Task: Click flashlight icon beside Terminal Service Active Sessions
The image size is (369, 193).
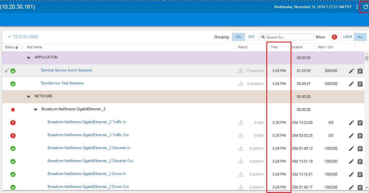Action: [7, 71]
